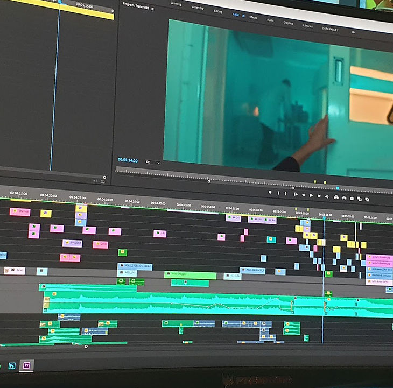
Task: Click the Extract button
Action: [x=344, y=198]
